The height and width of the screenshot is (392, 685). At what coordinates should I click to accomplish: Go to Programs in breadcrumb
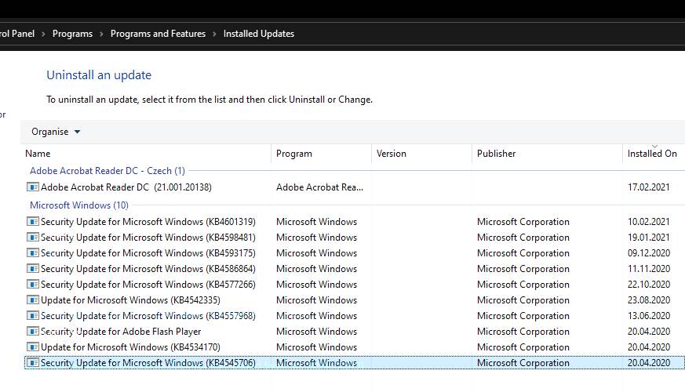tap(72, 34)
